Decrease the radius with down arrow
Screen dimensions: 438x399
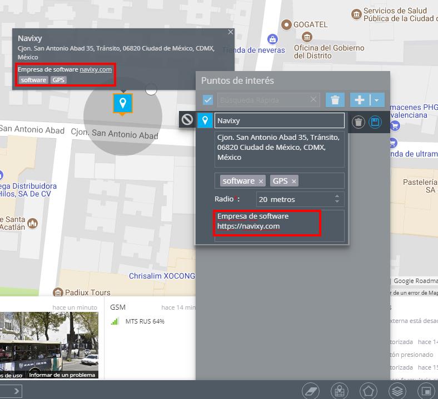point(337,201)
